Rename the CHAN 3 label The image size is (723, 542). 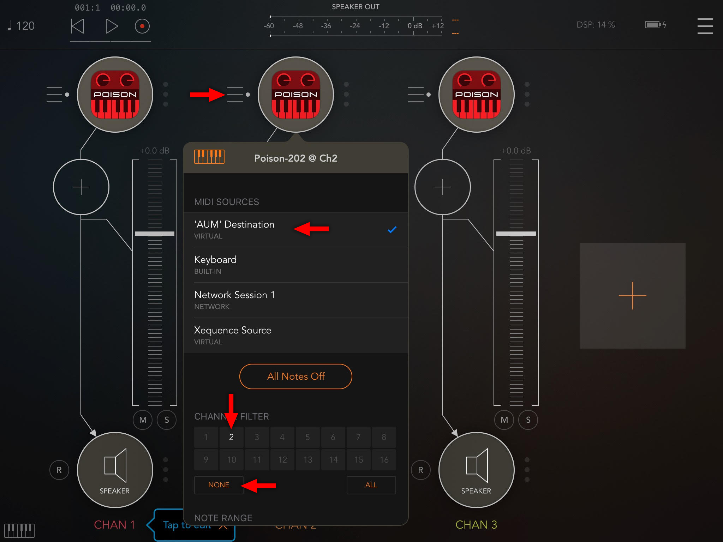point(476,525)
